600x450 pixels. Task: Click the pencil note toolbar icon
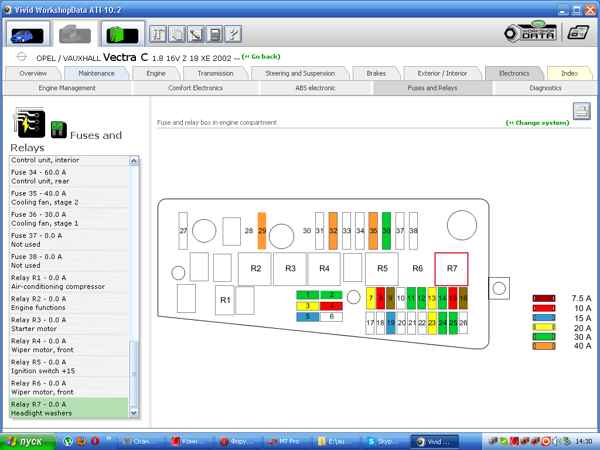[x=196, y=35]
